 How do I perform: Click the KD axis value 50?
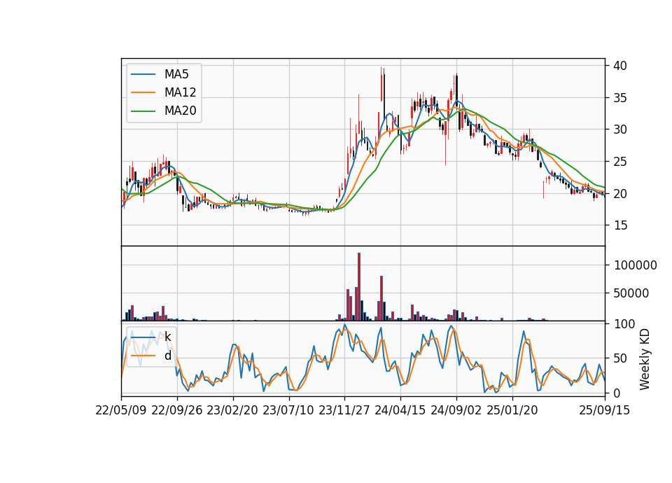tap(620, 358)
